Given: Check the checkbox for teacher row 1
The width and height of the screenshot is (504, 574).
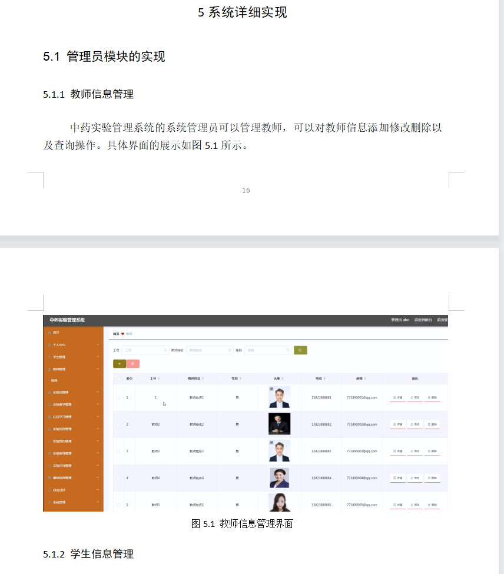Looking at the screenshot, I should click(118, 397).
